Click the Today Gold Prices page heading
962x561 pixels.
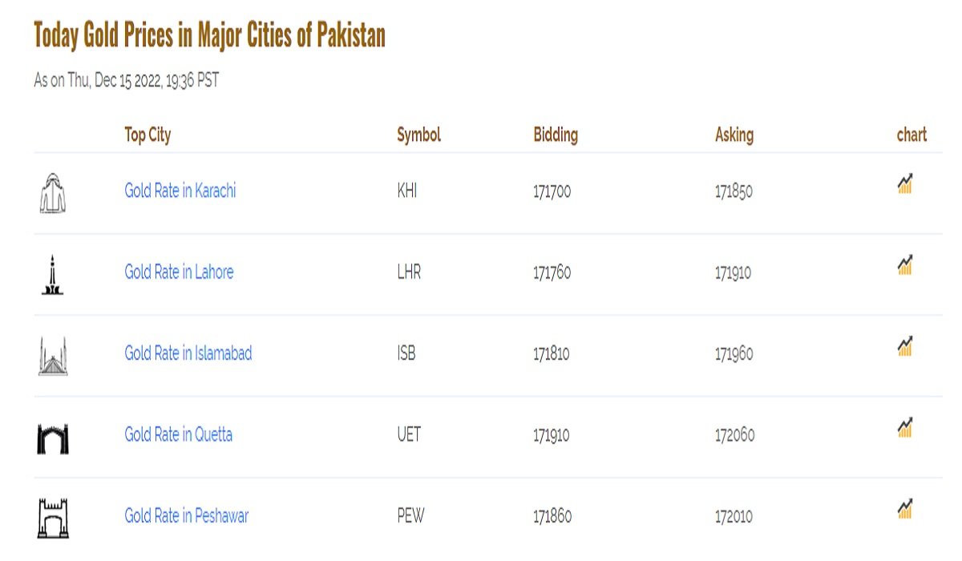pos(209,35)
